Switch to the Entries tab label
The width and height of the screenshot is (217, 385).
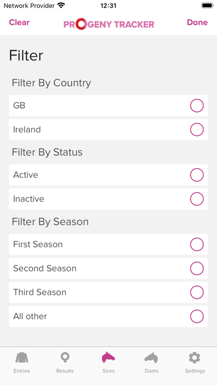pyautogui.click(x=22, y=371)
